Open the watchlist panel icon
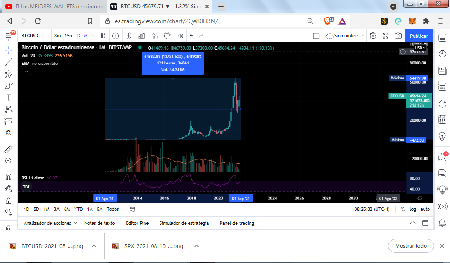450x263 pixels. click(x=443, y=38)
